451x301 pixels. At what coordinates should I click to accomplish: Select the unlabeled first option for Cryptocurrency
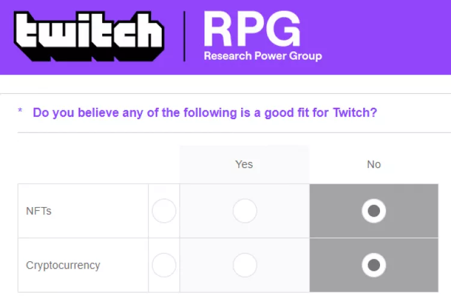[x=164, y=265]
